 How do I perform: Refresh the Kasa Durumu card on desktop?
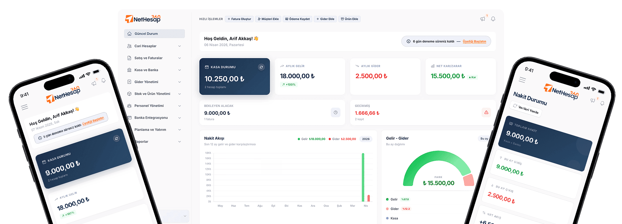[x=261, y=67]
